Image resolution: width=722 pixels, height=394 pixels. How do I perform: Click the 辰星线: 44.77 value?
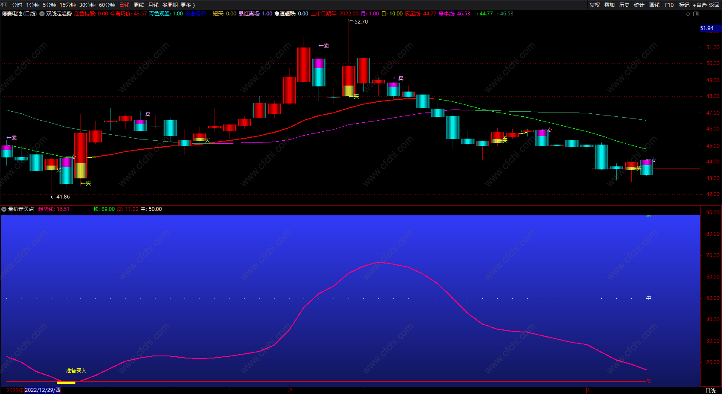point(421,14)
